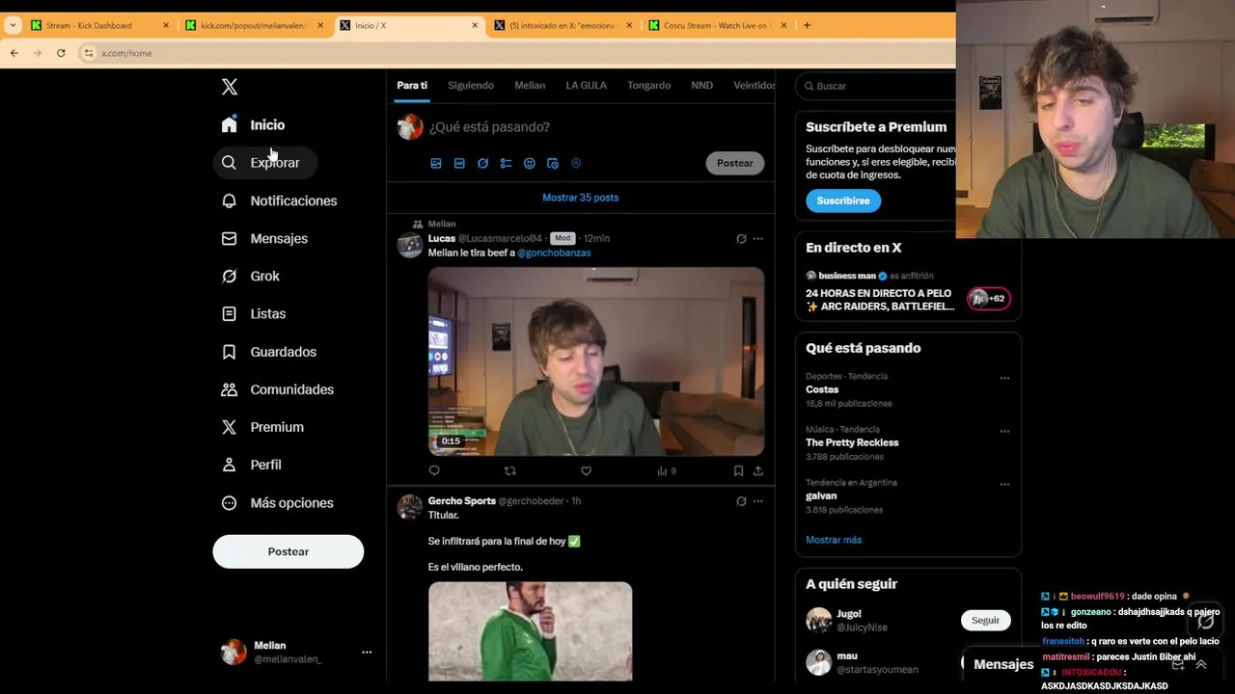1235x694 pixels.
Task: Click the schedule post icon in composer
Action: click(553, 164)
